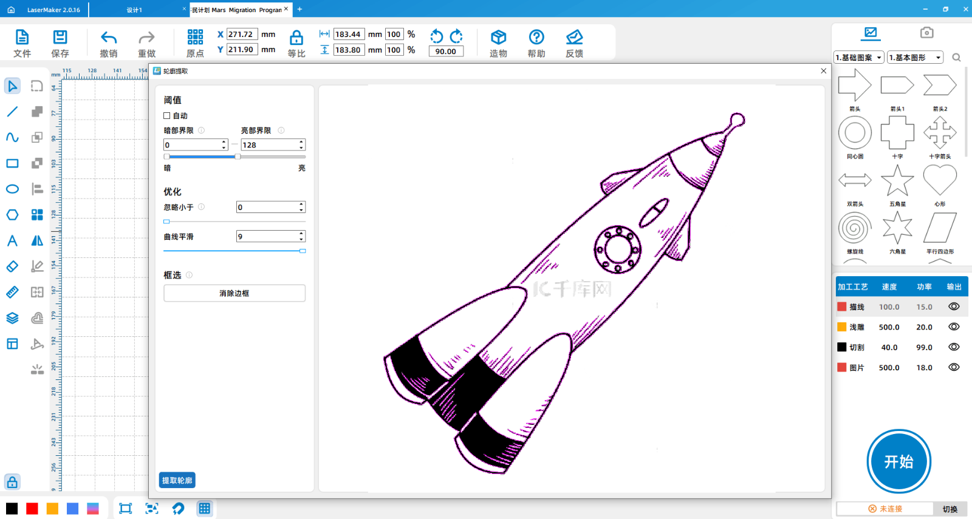972x519 pixels.
Task: Hide the 描线 layer output eye
Action: click(954, 307)
